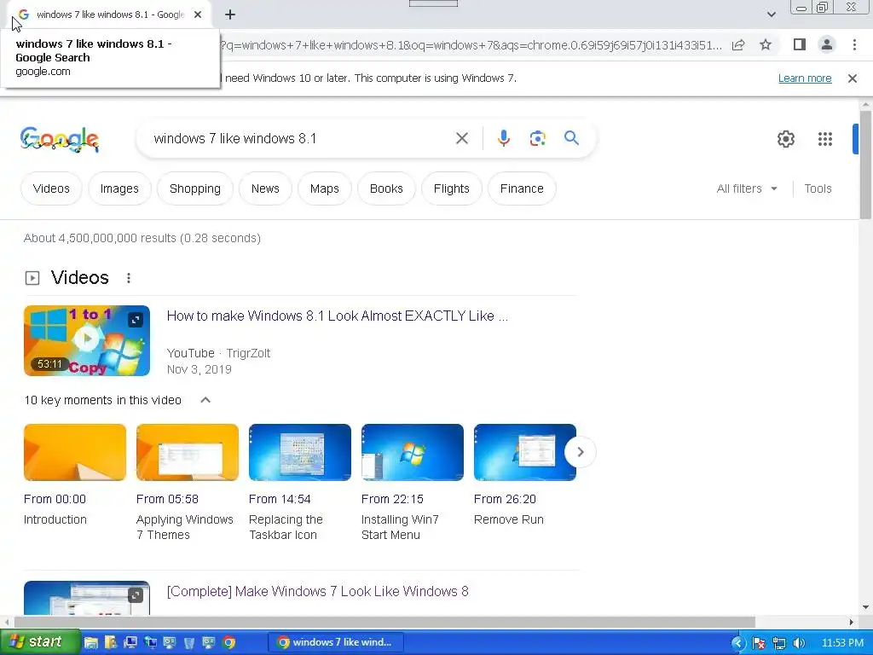Click the 'From 14:54' timestamp link

coord(280,499)
